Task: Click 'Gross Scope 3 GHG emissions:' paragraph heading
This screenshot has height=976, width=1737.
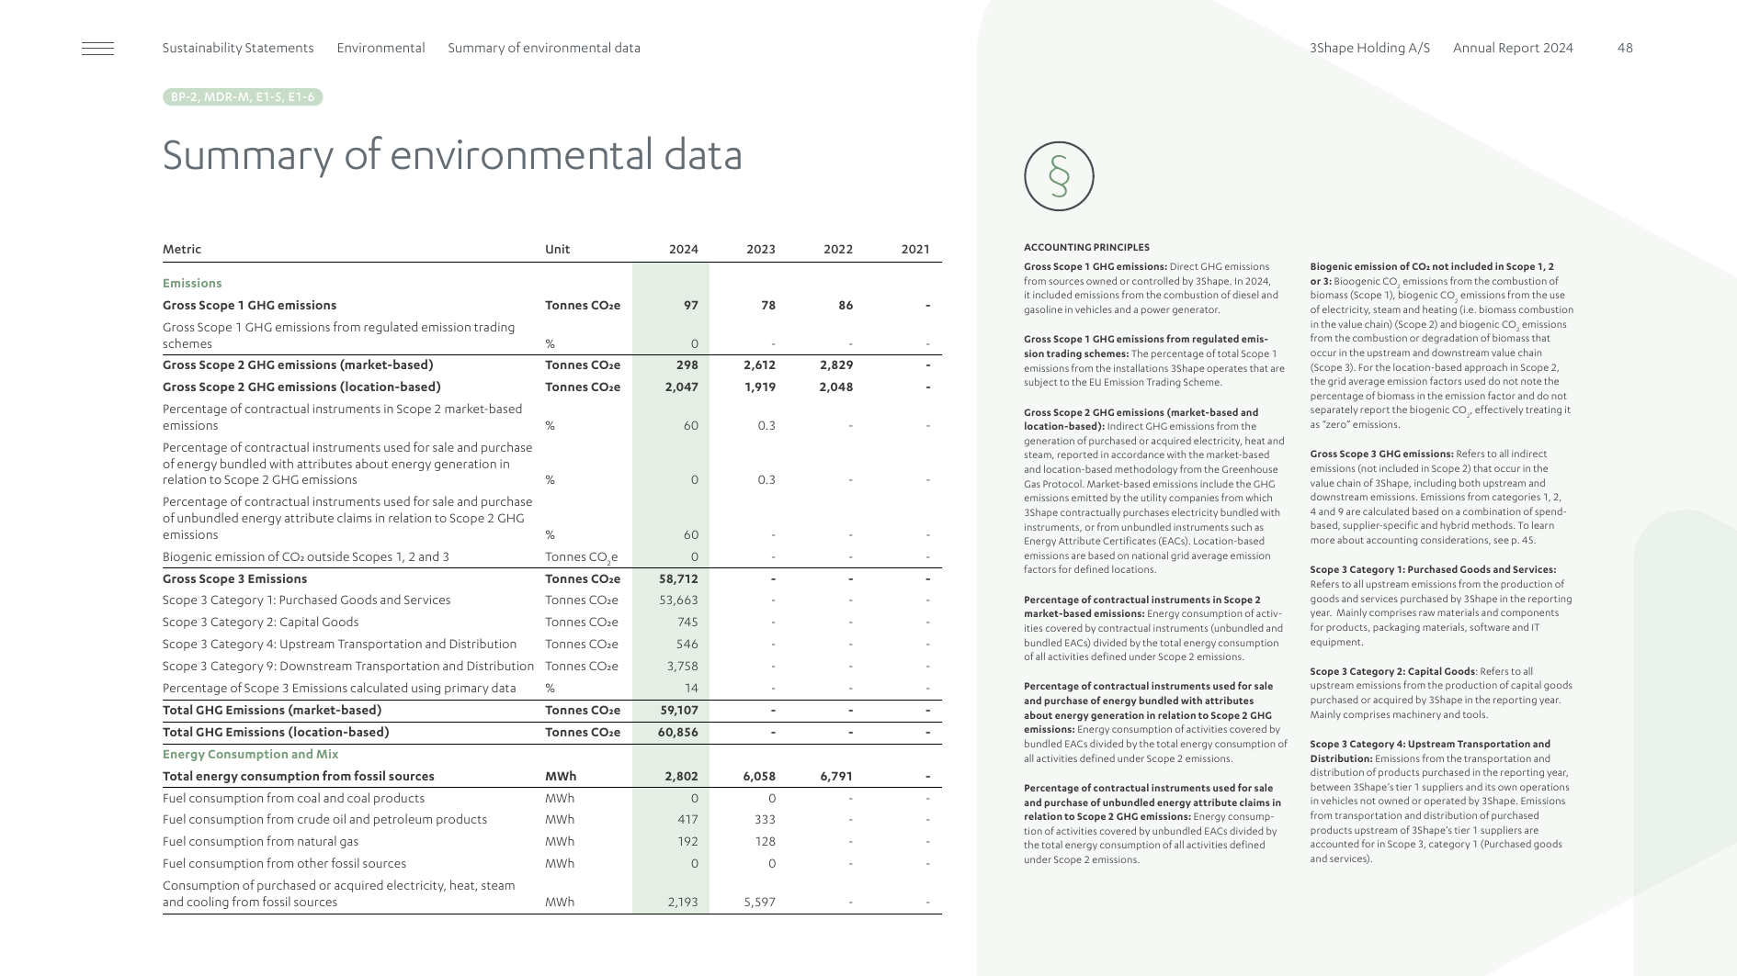Action: point(1381,454)
